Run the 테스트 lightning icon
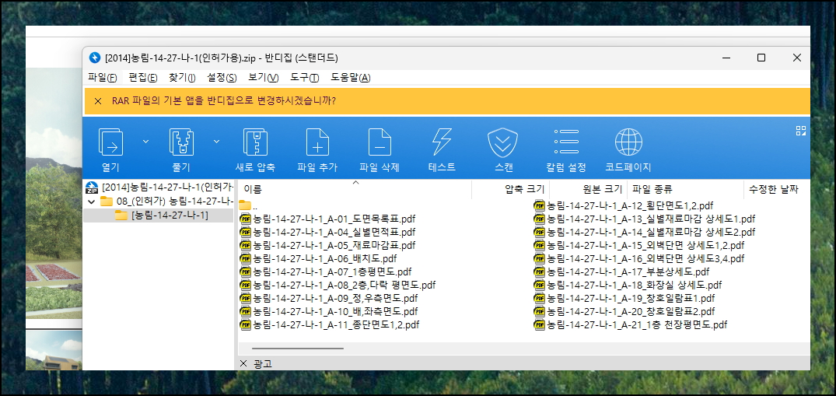 click(442, 142)
